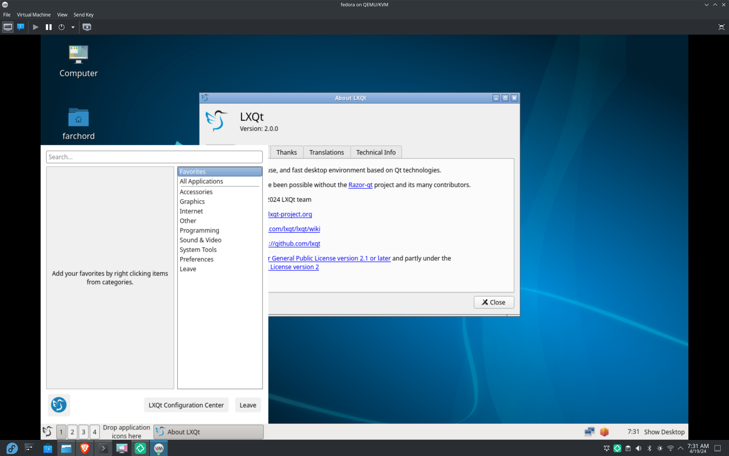This screenshot has width=729, height=456.
Task: Open the Konsole terminal from taskbar
Action: [x=103, y=449]
